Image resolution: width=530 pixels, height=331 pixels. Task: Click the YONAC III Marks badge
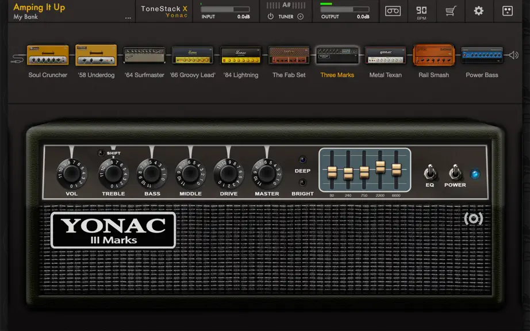(113, 230)
